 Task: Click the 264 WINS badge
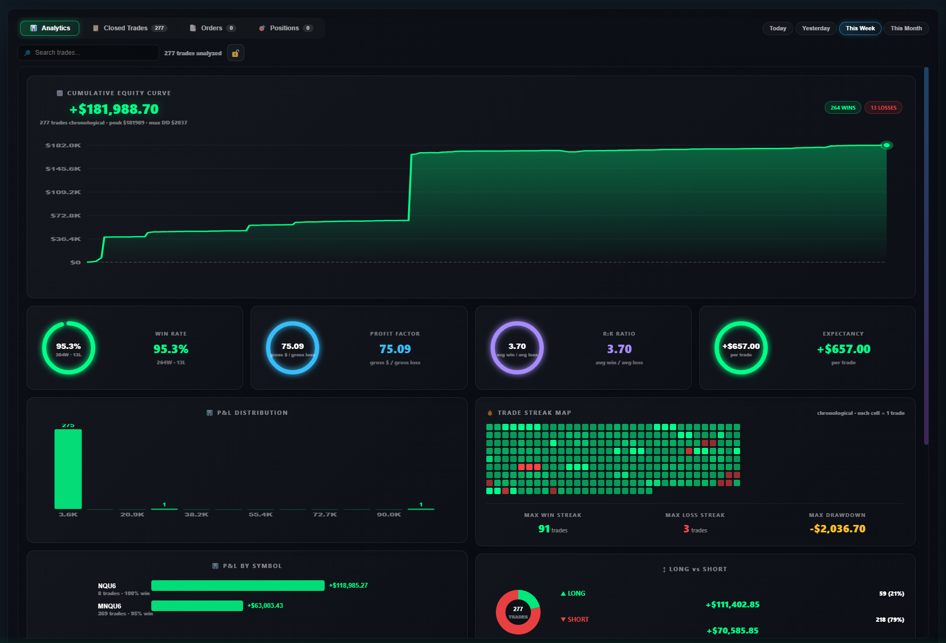tap(843, 107)
